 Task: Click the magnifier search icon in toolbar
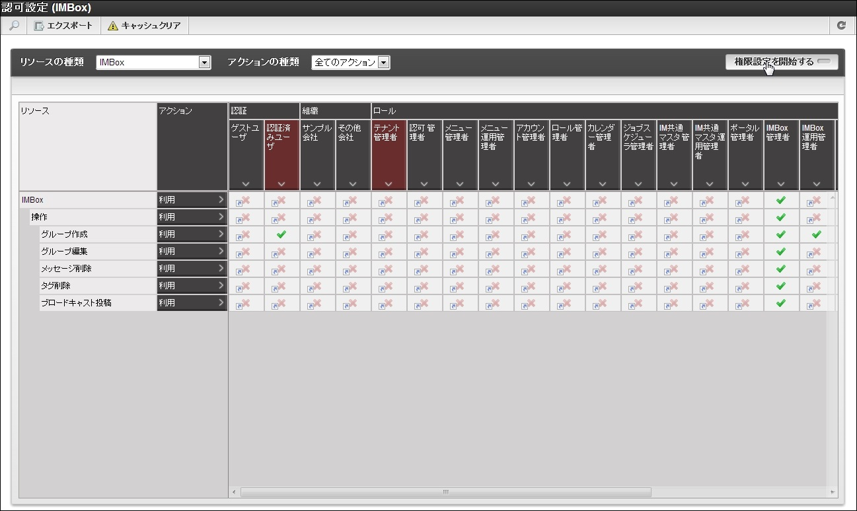tap(14, 26)
